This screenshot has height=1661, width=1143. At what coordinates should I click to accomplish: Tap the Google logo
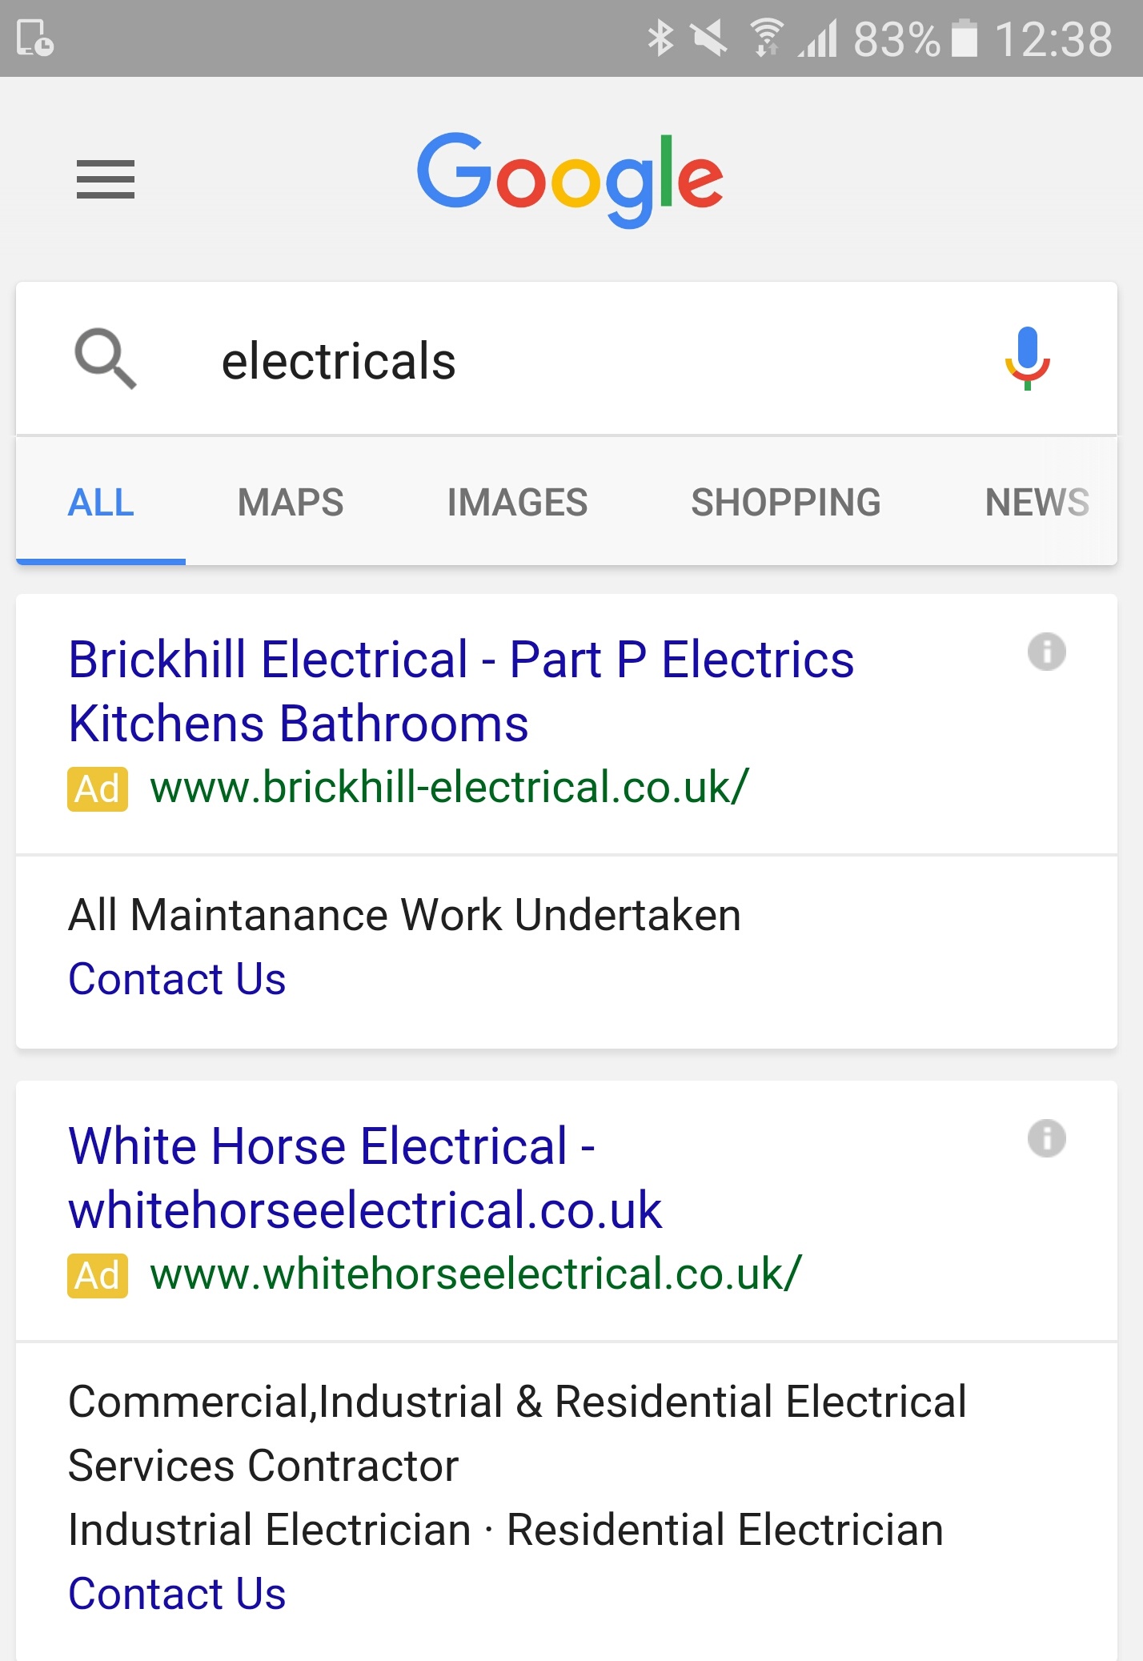(x=570, y=179)
